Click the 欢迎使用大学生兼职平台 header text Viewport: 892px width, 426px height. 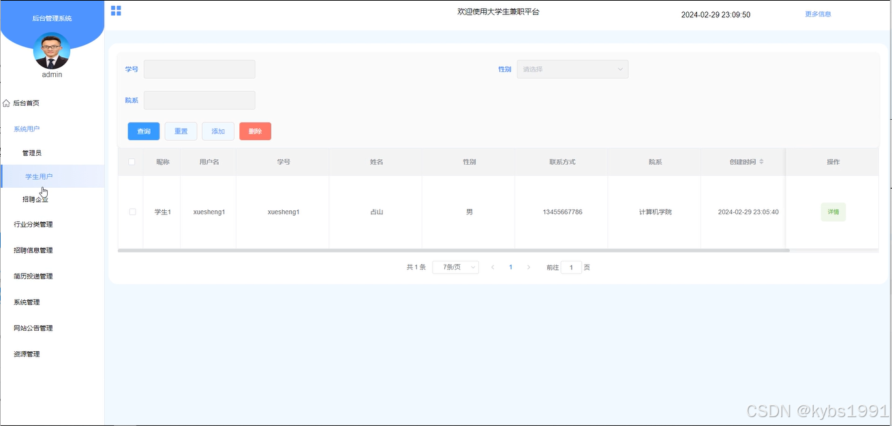point(498,12)
